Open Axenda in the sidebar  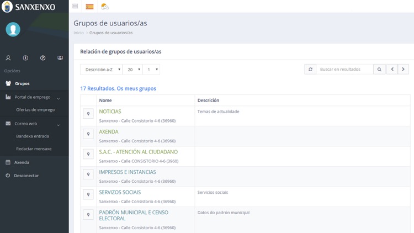22,162
